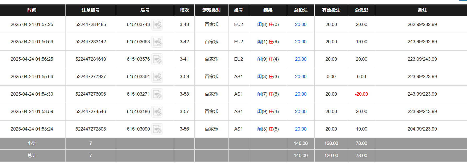Click the 总派彩 column header to sort
The image size is (467, 166).
[361, 10]
